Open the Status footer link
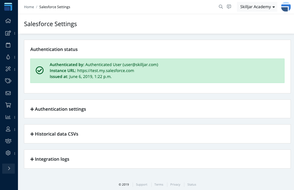294x190 pixels. (192, 185)
